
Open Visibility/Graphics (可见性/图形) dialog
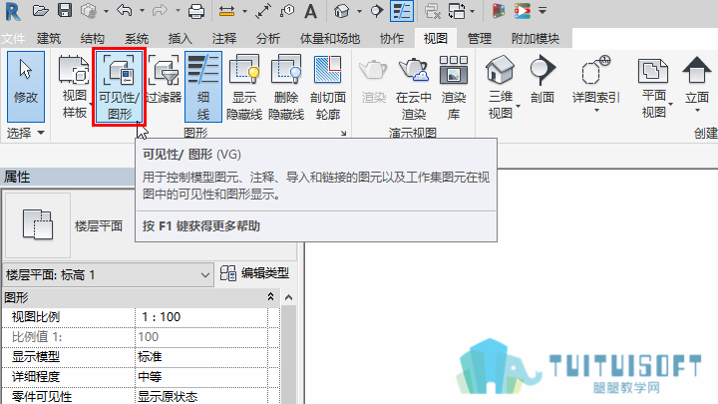(x=119, y=87)
